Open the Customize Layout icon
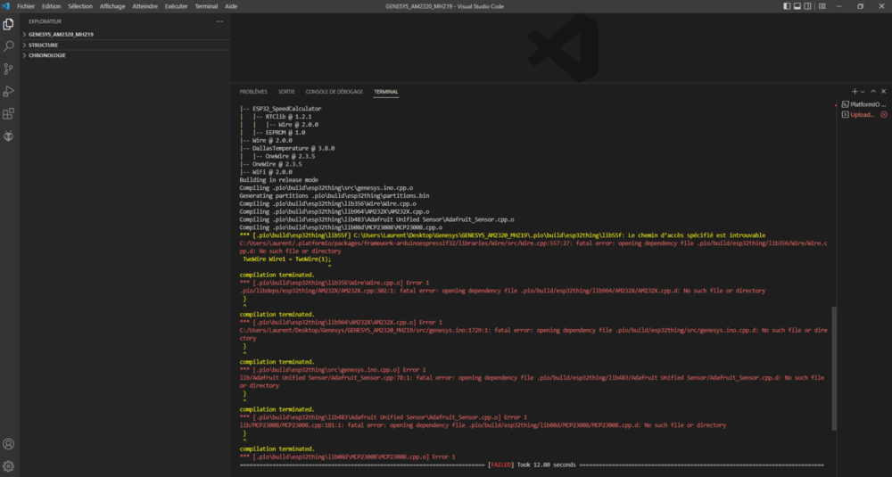This screenshot has height=477, width=892. (822, 6)
